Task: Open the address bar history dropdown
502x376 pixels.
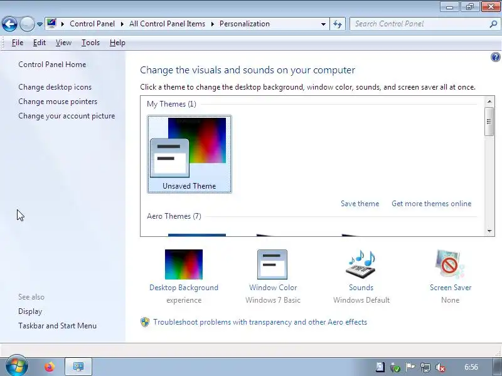Action: [323, 24]
